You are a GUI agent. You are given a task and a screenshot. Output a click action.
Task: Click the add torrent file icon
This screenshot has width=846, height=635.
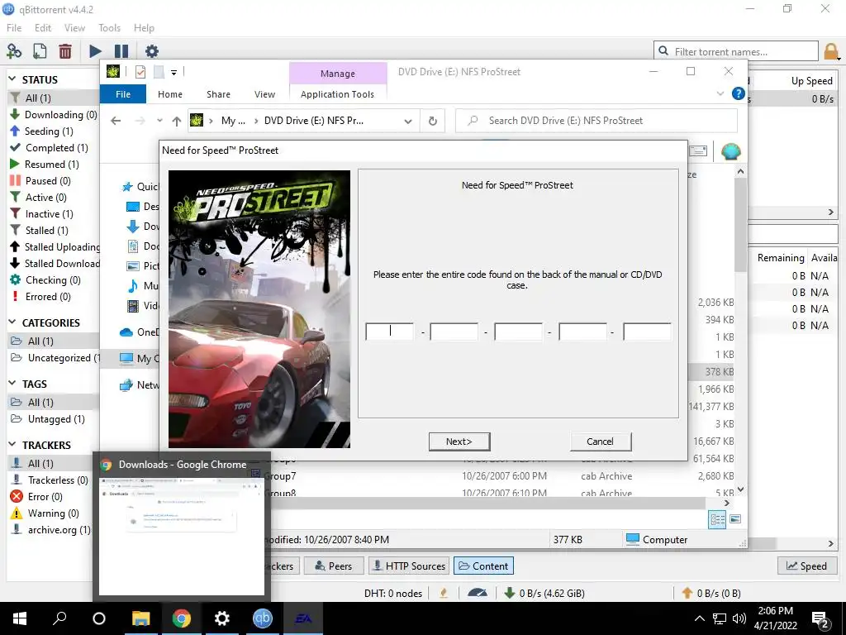point(40,51)
